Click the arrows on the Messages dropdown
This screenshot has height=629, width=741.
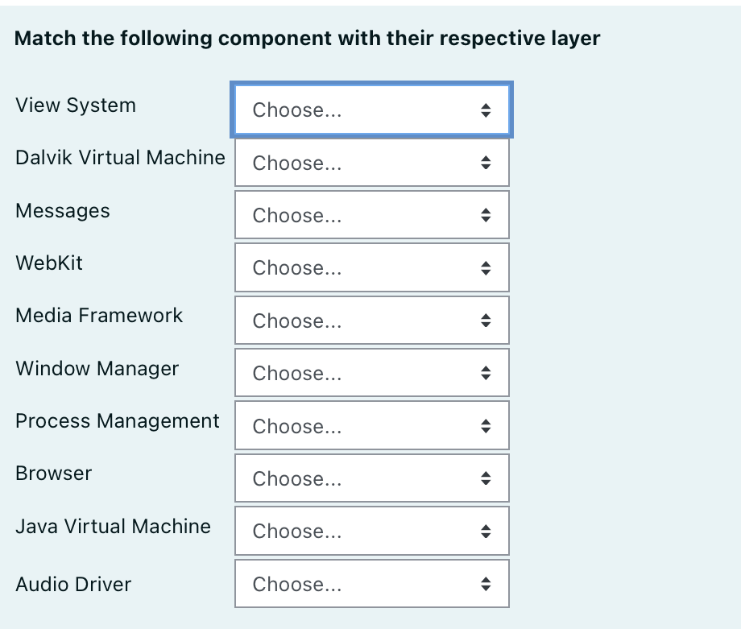coord(486,215)
